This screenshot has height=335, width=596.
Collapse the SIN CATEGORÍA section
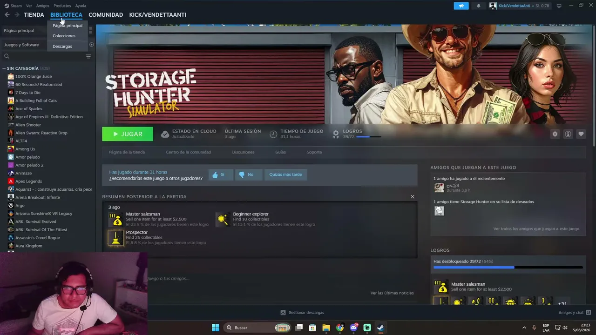coord(4,68)
